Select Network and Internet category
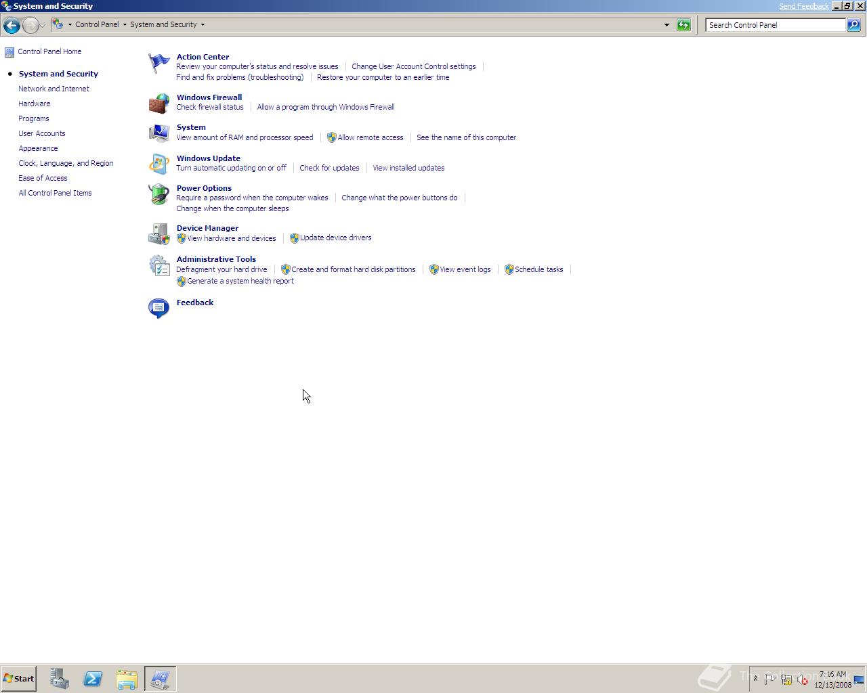867x693 pixels. tap(54, 89)
